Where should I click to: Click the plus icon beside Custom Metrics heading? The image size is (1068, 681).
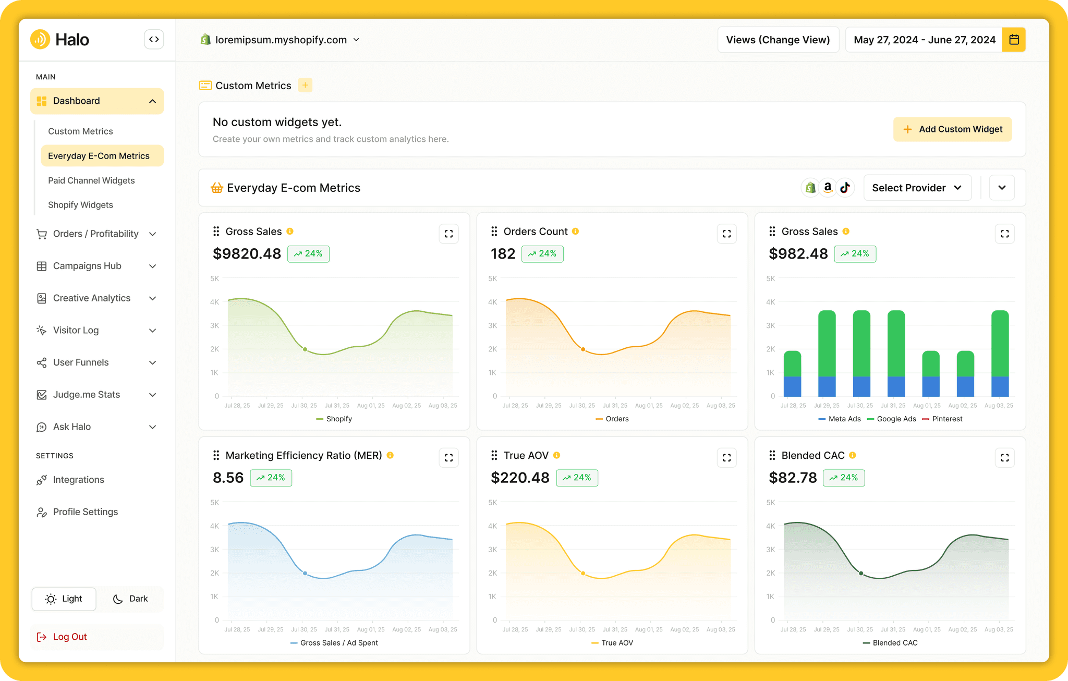tap(305, 85)
